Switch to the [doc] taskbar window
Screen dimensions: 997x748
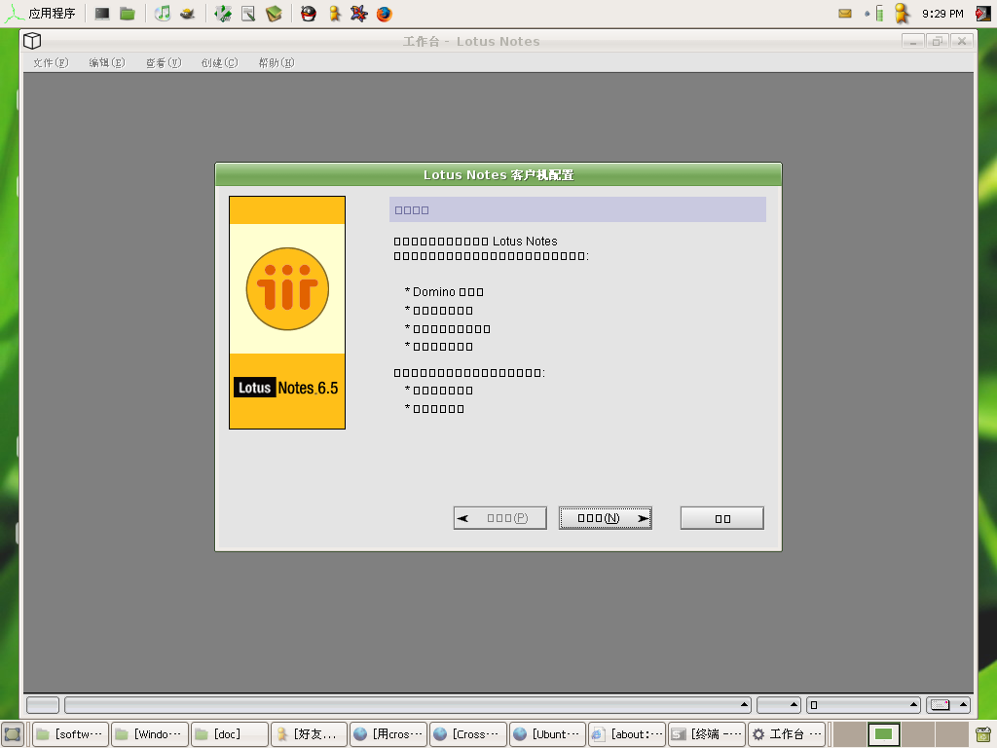tap(230, 734)
